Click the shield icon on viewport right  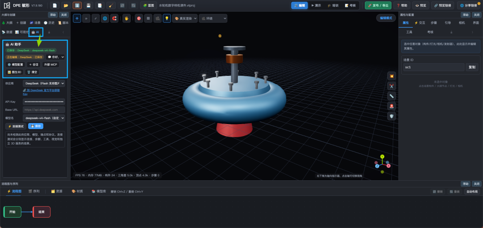391,116
